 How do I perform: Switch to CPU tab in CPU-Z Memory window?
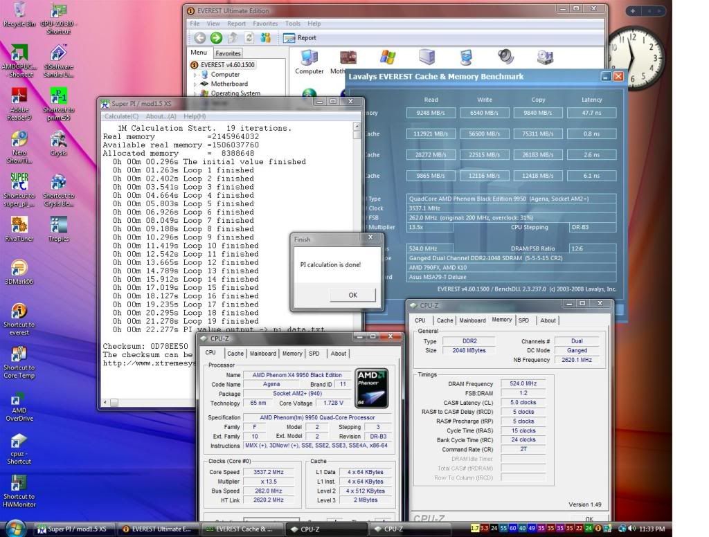pyautogui.click(x=420, y=320)
